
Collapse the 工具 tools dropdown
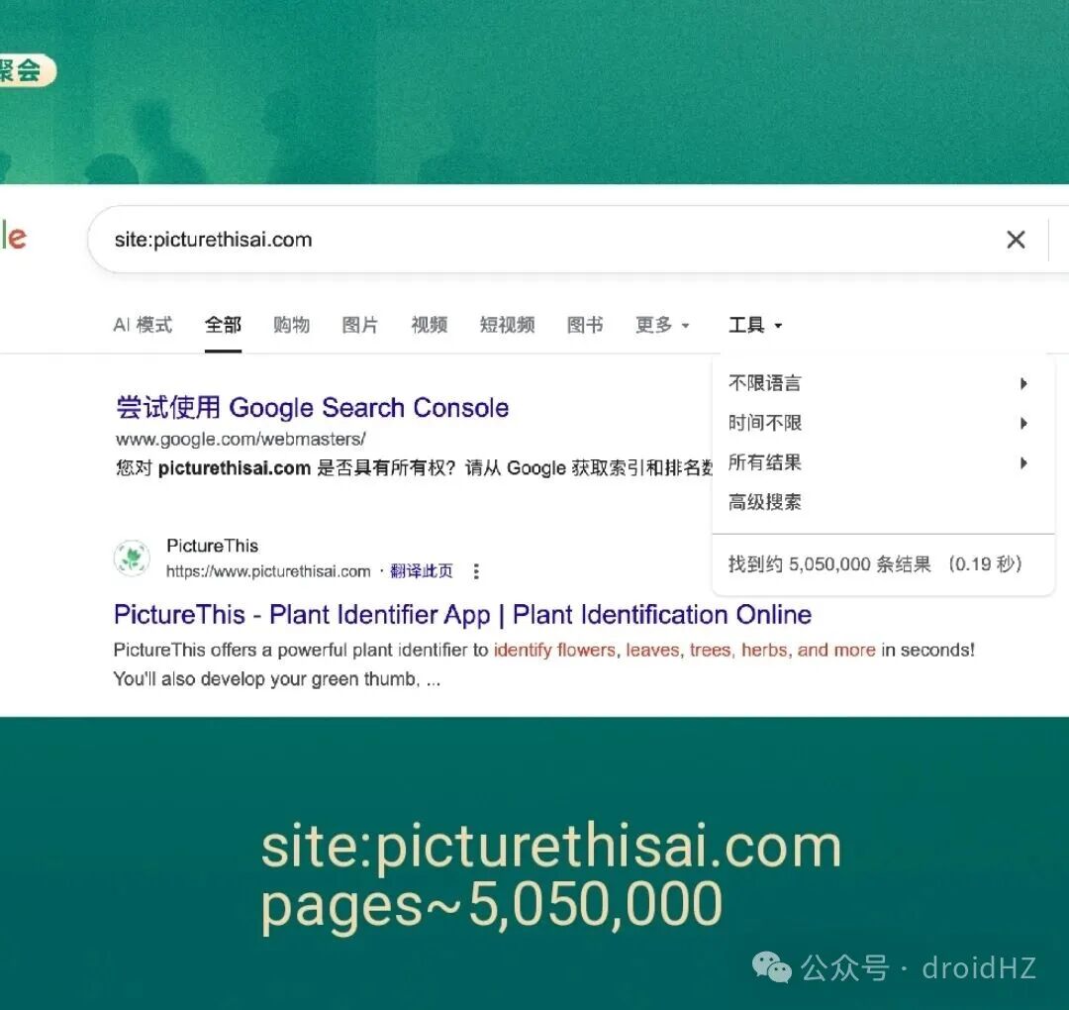tap(754, 325)
